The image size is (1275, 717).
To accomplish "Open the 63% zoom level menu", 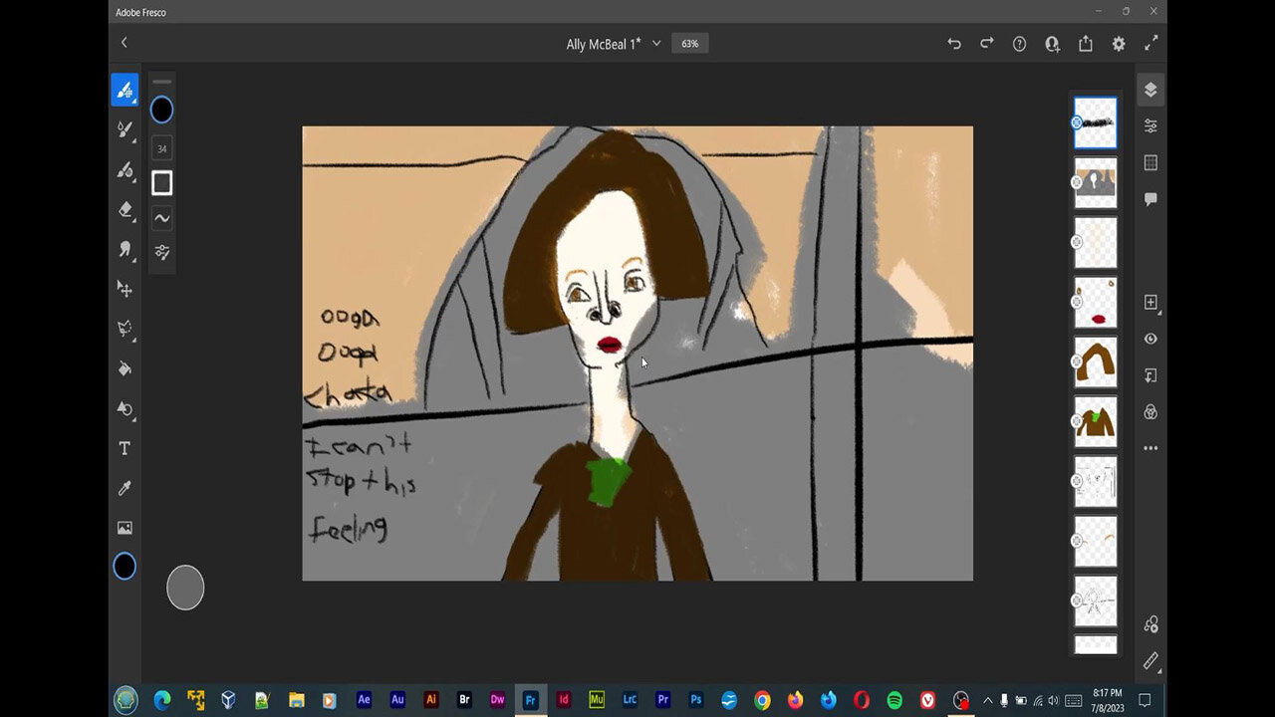I will 690,44.
